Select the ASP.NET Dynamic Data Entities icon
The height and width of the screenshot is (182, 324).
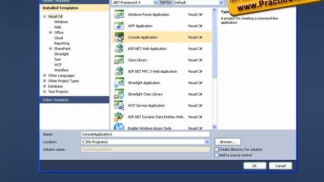click(x=119, y=117)
